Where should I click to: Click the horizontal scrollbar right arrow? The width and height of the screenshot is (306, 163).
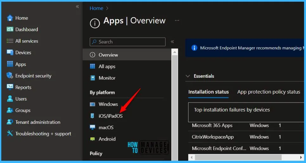coord(301,157)
